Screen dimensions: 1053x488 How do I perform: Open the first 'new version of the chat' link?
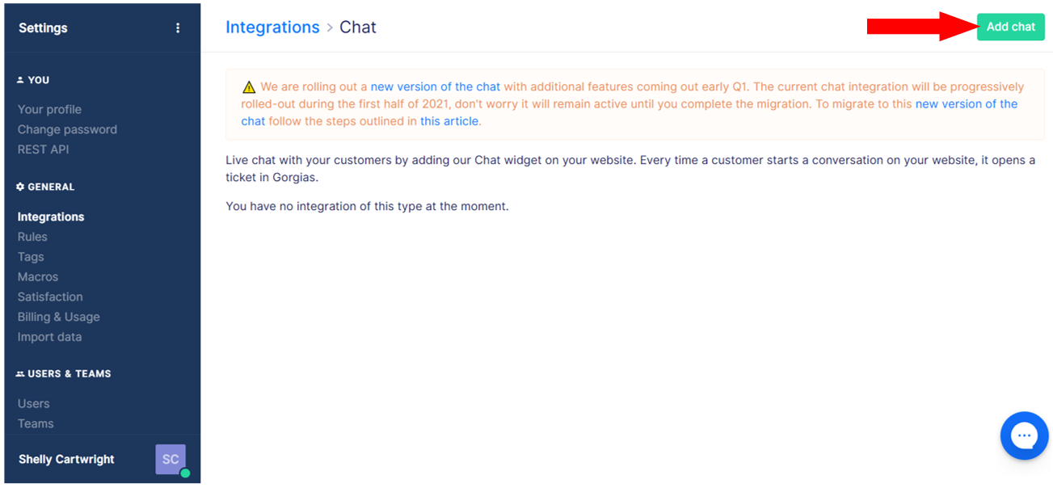pos(436,86)
